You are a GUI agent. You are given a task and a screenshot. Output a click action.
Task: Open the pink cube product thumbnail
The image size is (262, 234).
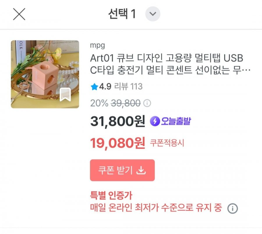45,74
